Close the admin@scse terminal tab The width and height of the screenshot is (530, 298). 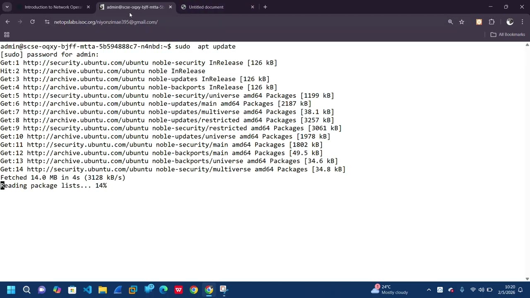(170, 7)
